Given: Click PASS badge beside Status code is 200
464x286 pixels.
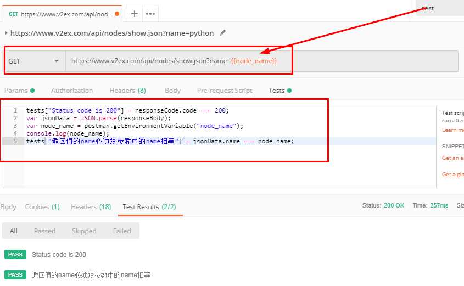Looking at the screenshot, I should coord(15,254).
